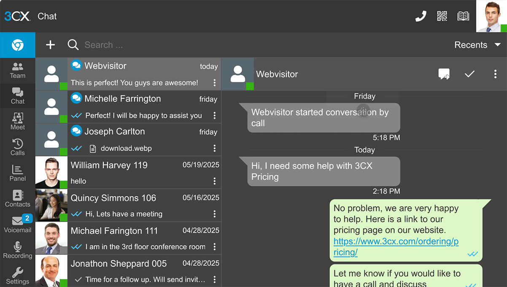Click Webvisitor avatar in conversation header
Image resolution: width=507 pixels, height=287 pixels.
[237, 74]
